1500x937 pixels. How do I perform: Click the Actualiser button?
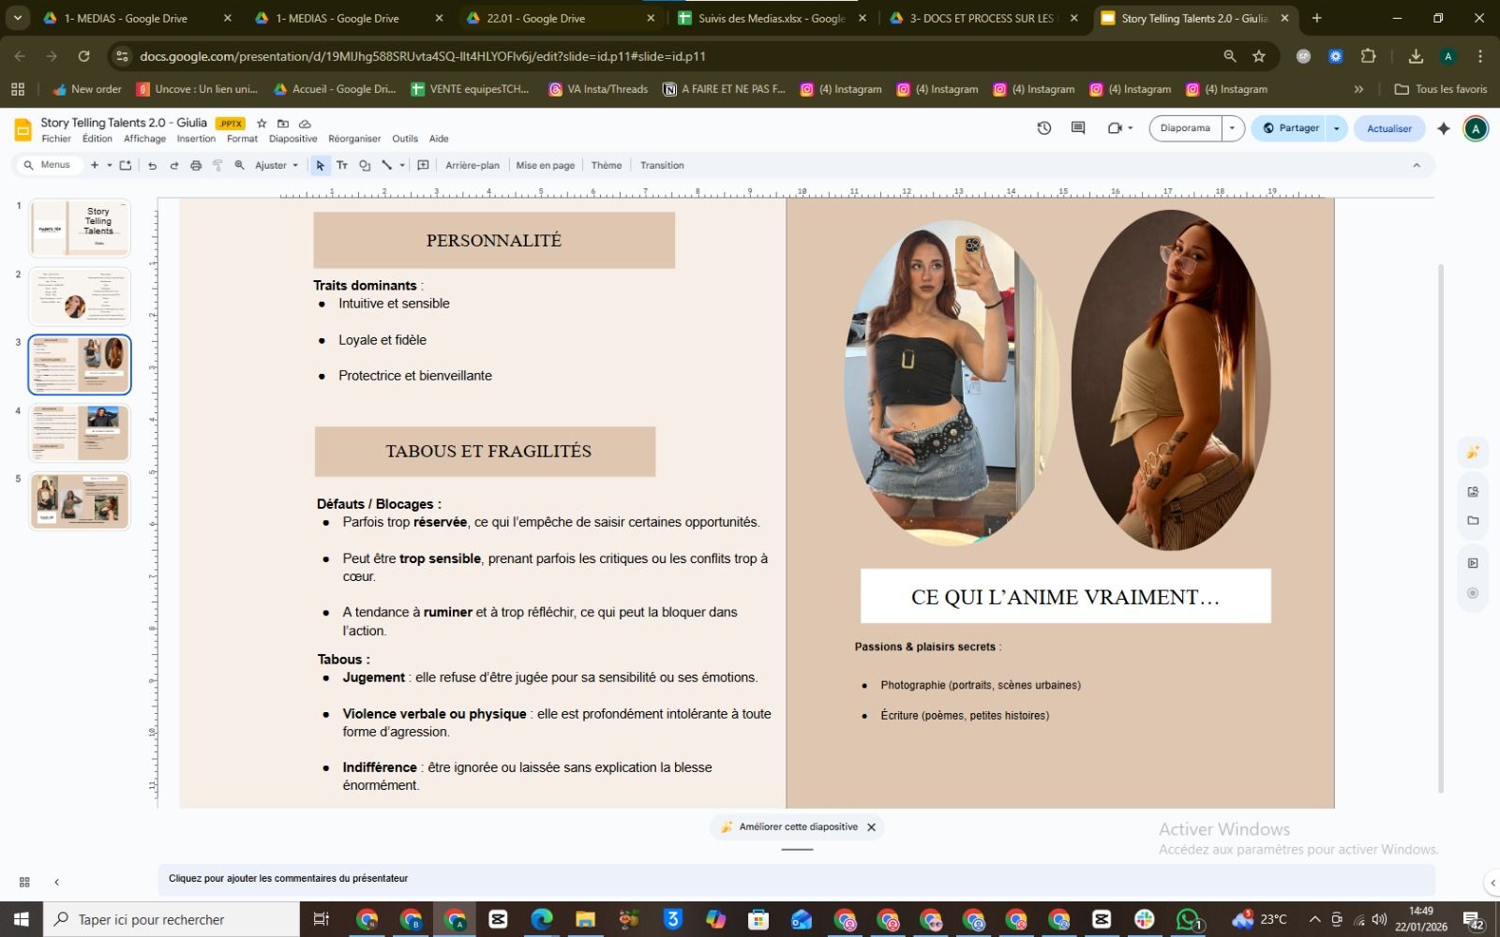1388,128
